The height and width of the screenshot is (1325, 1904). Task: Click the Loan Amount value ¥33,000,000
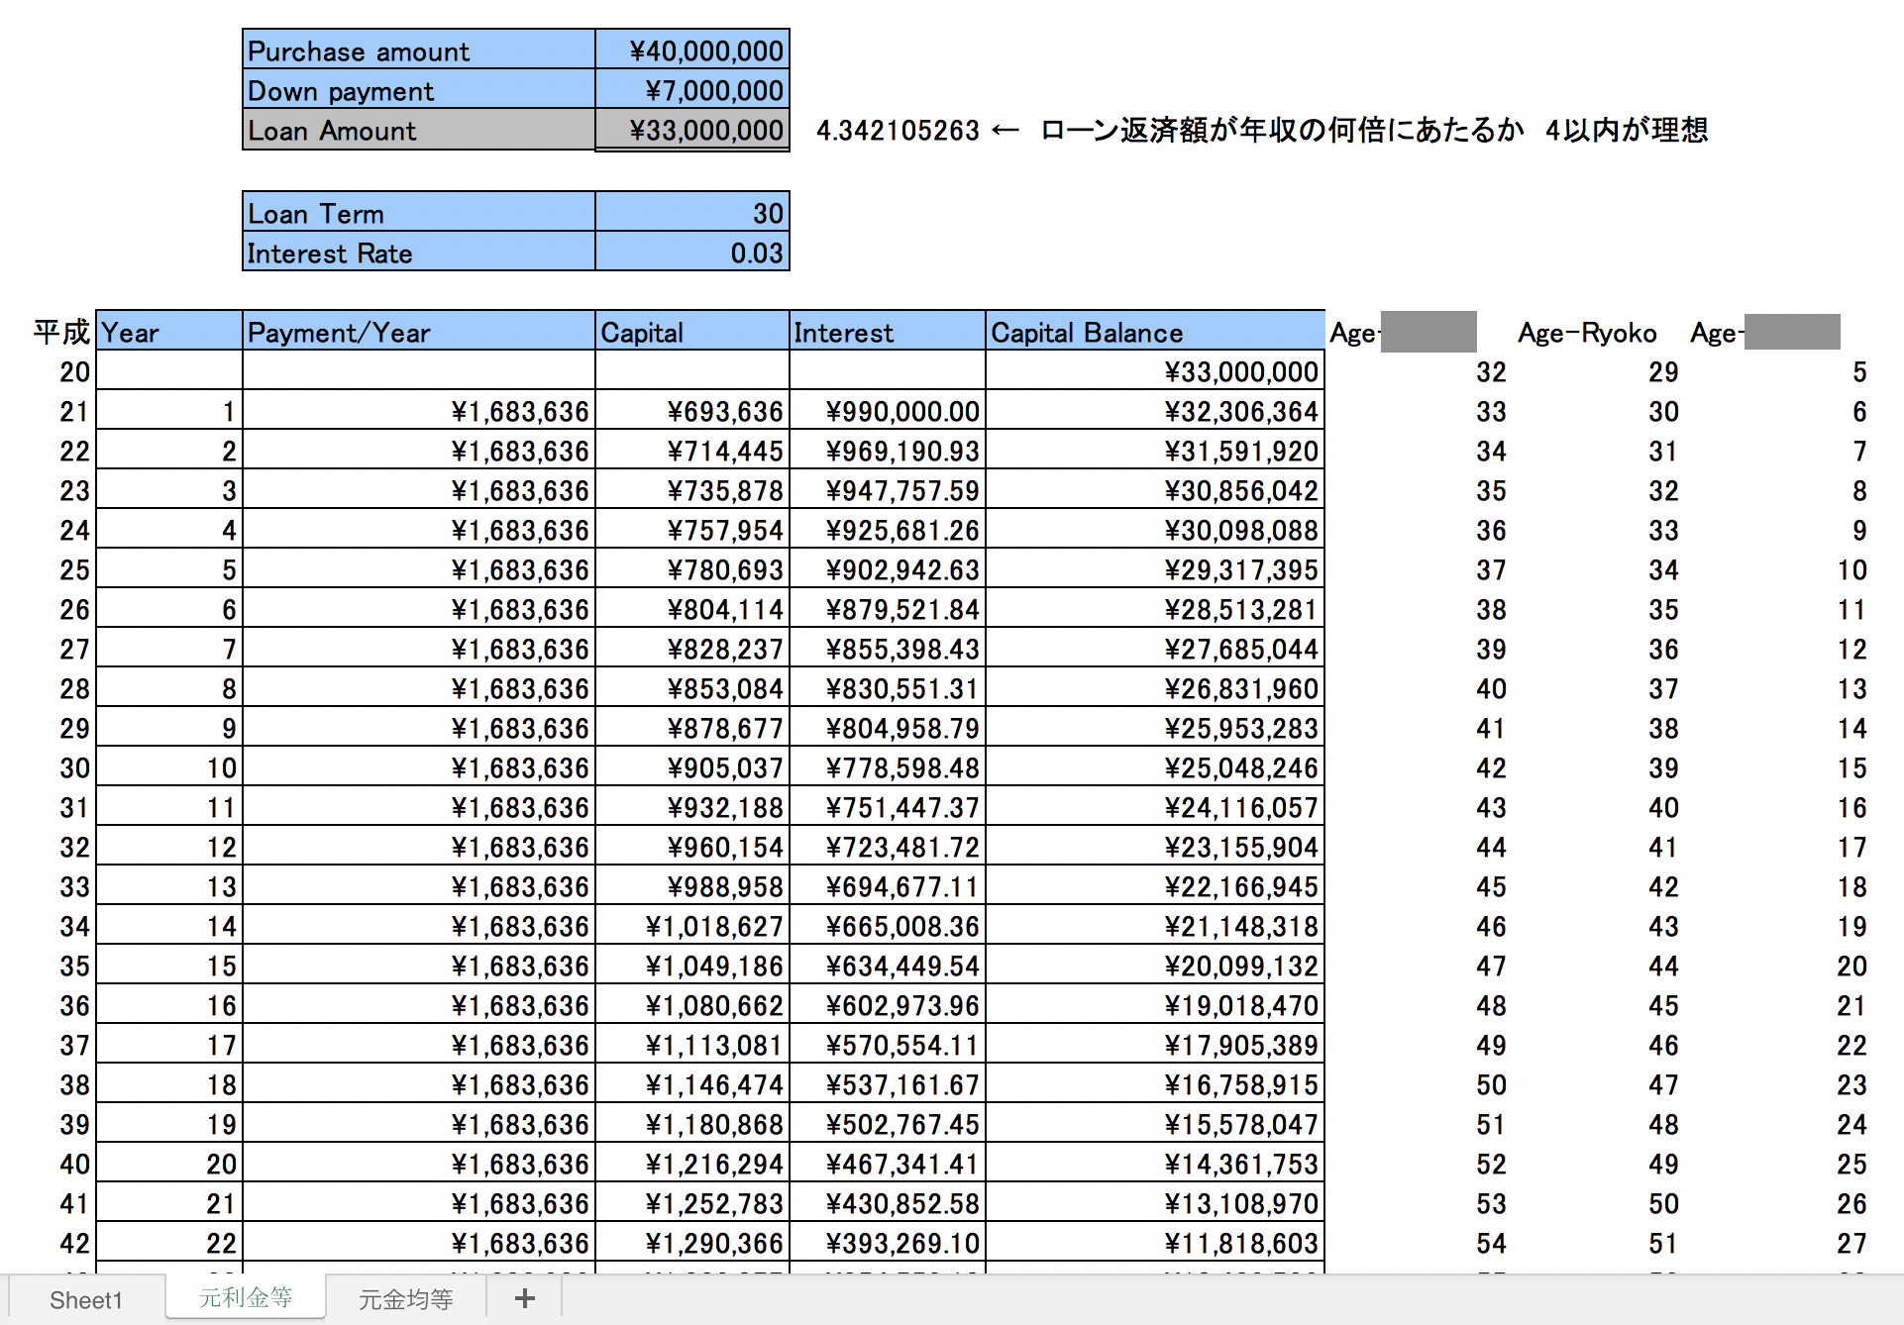tap(692, 130)
